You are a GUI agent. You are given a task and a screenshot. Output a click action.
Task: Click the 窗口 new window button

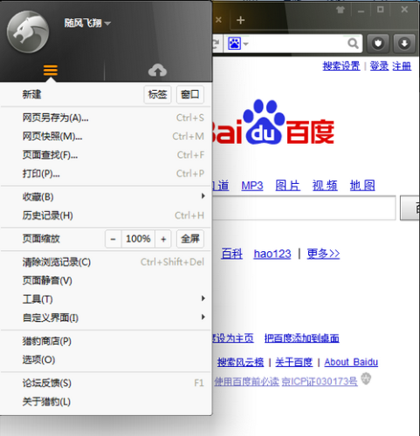tap(190, 94)
